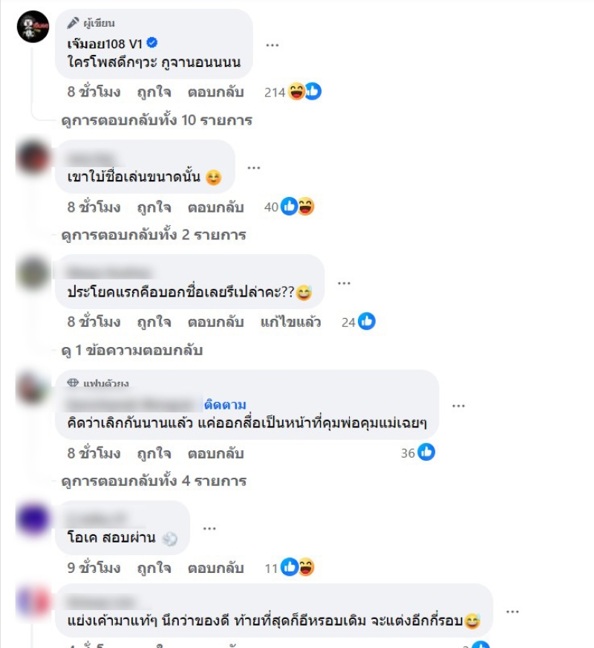Like the โอเค สอบผ่าน comment with ถูกใจ
Viewport: 594px width, 648px height.
click(154, 568)
